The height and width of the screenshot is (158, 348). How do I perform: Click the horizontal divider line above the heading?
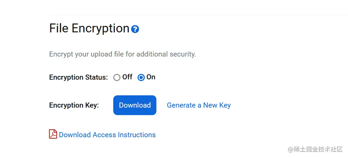198,15
